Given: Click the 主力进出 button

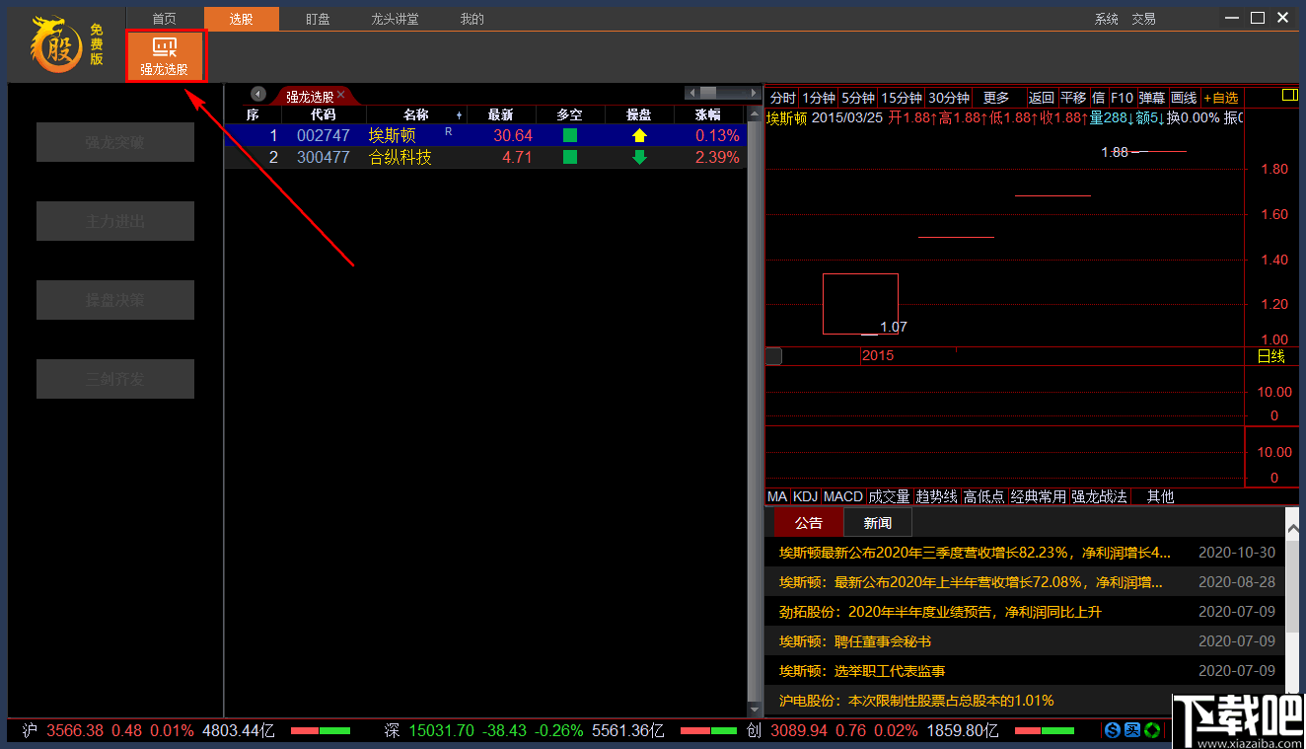Looking at the screenshot, I should pyautogui.click(x=115, y=221).
